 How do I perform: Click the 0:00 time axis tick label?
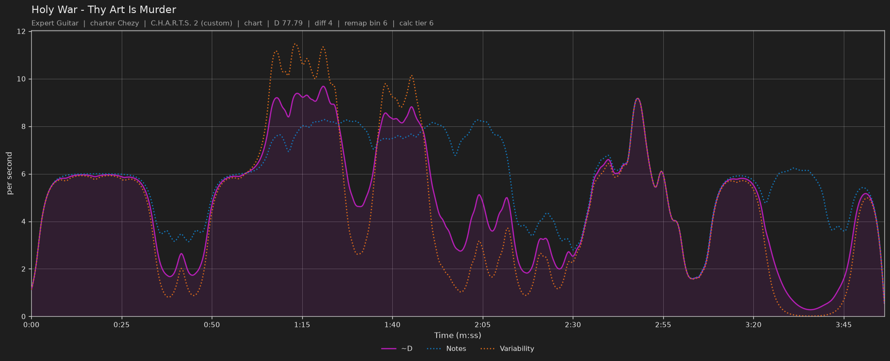[x=31, y=325]
